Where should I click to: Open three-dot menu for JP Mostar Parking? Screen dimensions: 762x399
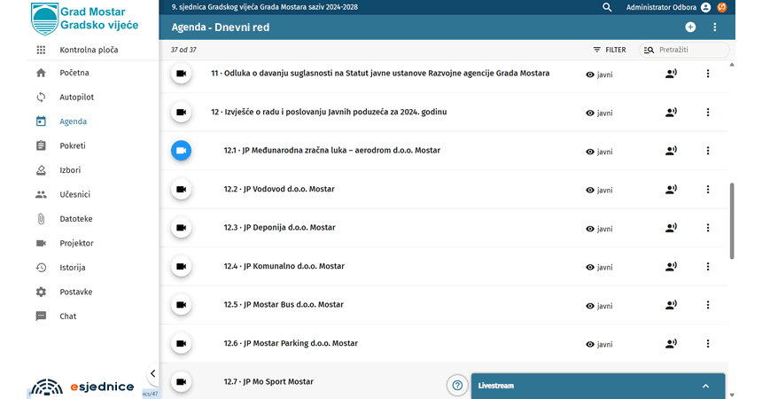(707, 344)
